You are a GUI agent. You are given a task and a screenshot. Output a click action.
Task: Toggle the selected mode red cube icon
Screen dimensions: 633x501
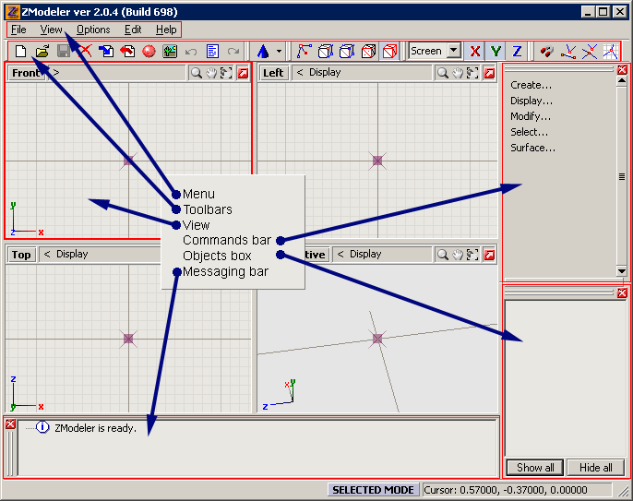(389, 52)
